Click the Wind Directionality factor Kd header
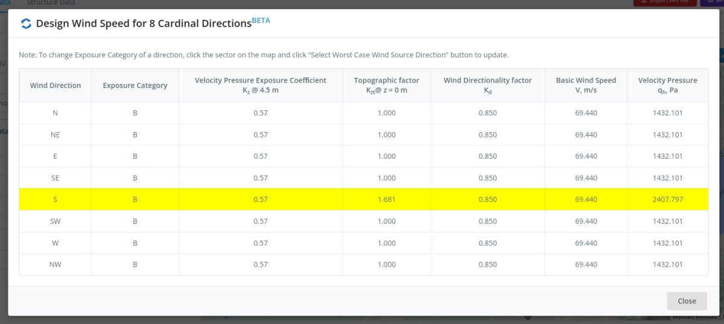Viewport: 724px width, 324px height. (487, 85)
